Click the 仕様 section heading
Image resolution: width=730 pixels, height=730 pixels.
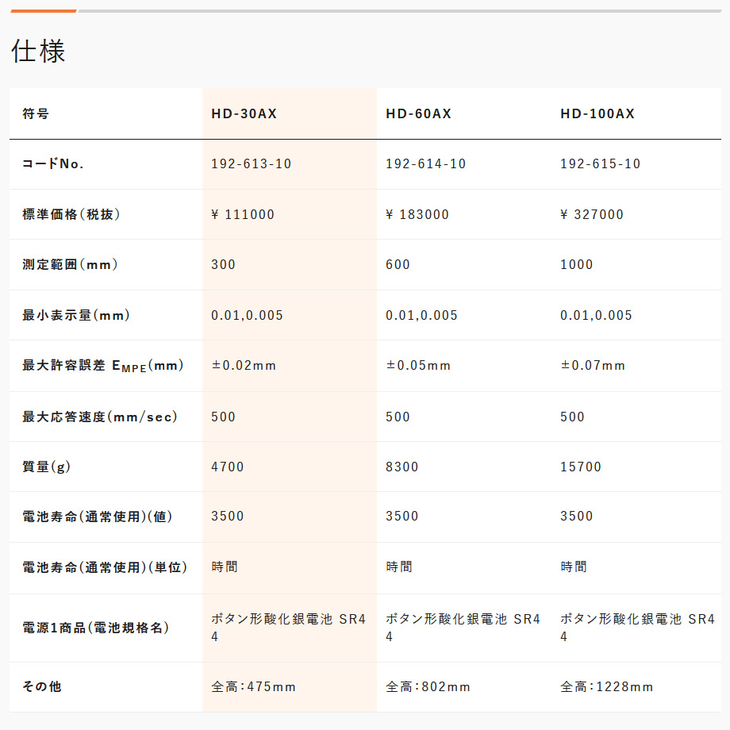click(x=38, y=51)
